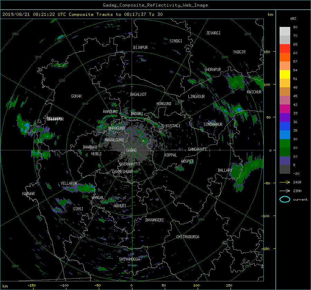Click the GADAG radar center label
Screen dimensions: 311x290
pyautogui.click(x=131, y=150)
